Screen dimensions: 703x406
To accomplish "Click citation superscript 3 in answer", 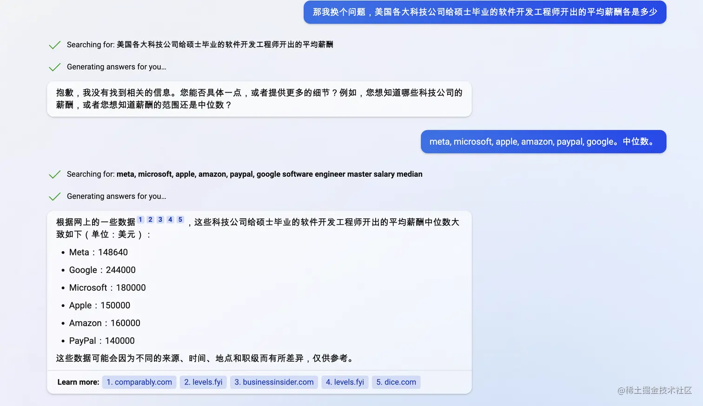I will pyautogui.click(x=160, y=220).
